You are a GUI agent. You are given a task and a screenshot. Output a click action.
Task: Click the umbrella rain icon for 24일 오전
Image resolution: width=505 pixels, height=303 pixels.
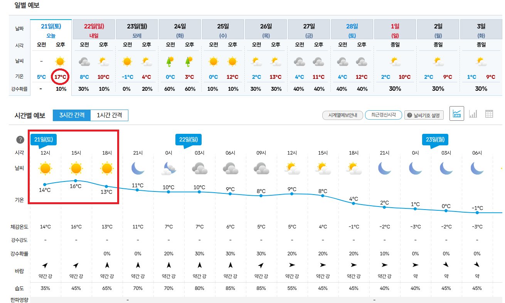point(169,61)
